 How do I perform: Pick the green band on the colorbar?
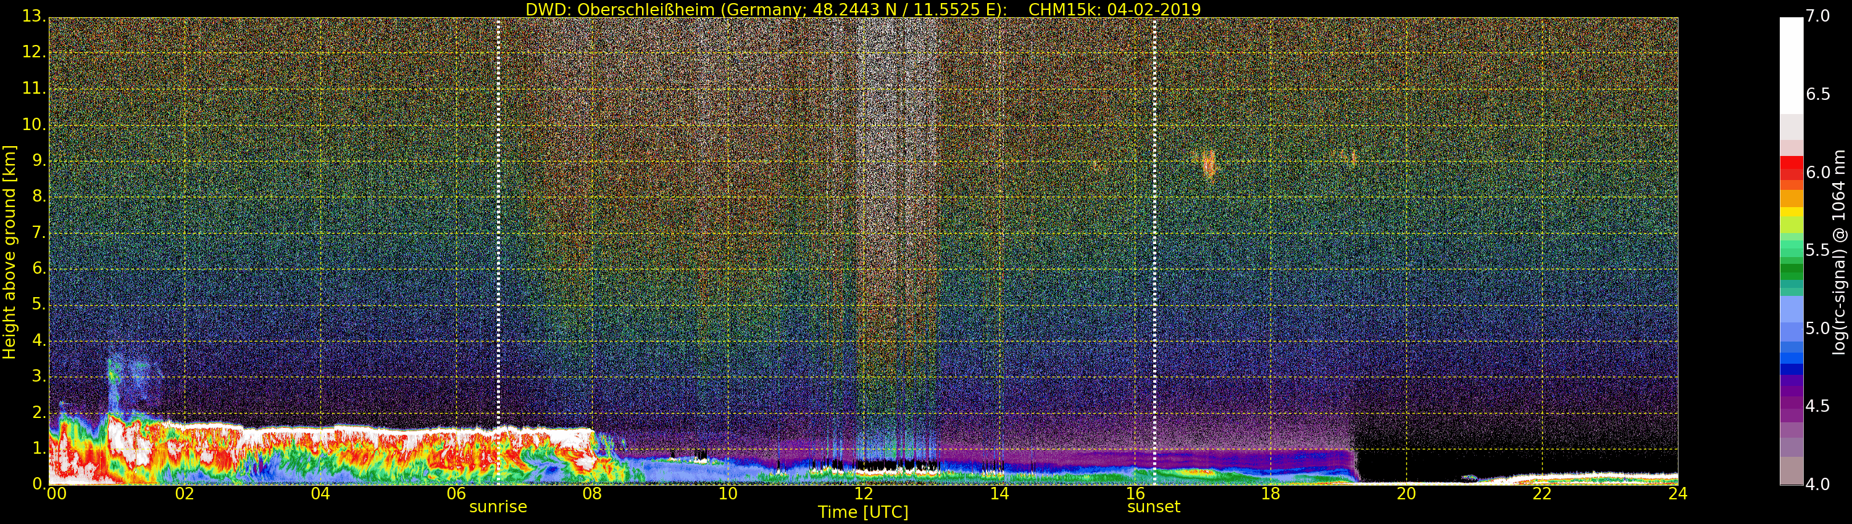coord(1791,271)
